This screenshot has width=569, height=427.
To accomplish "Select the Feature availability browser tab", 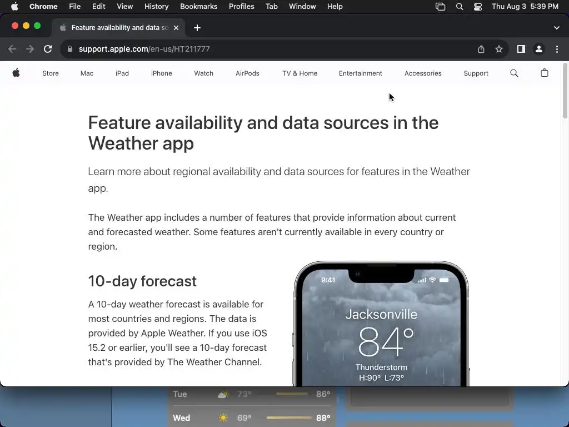I will 119,28.
